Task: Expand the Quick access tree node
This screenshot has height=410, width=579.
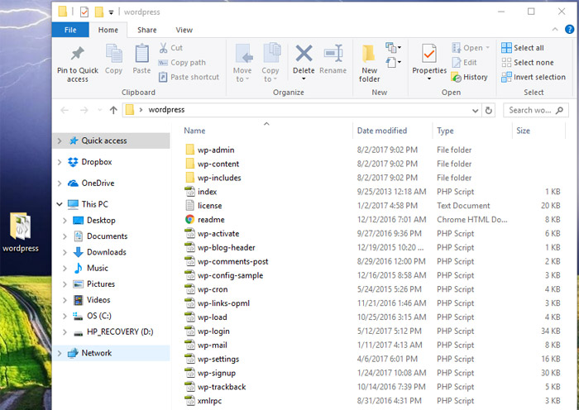Action: coord(60,141)
